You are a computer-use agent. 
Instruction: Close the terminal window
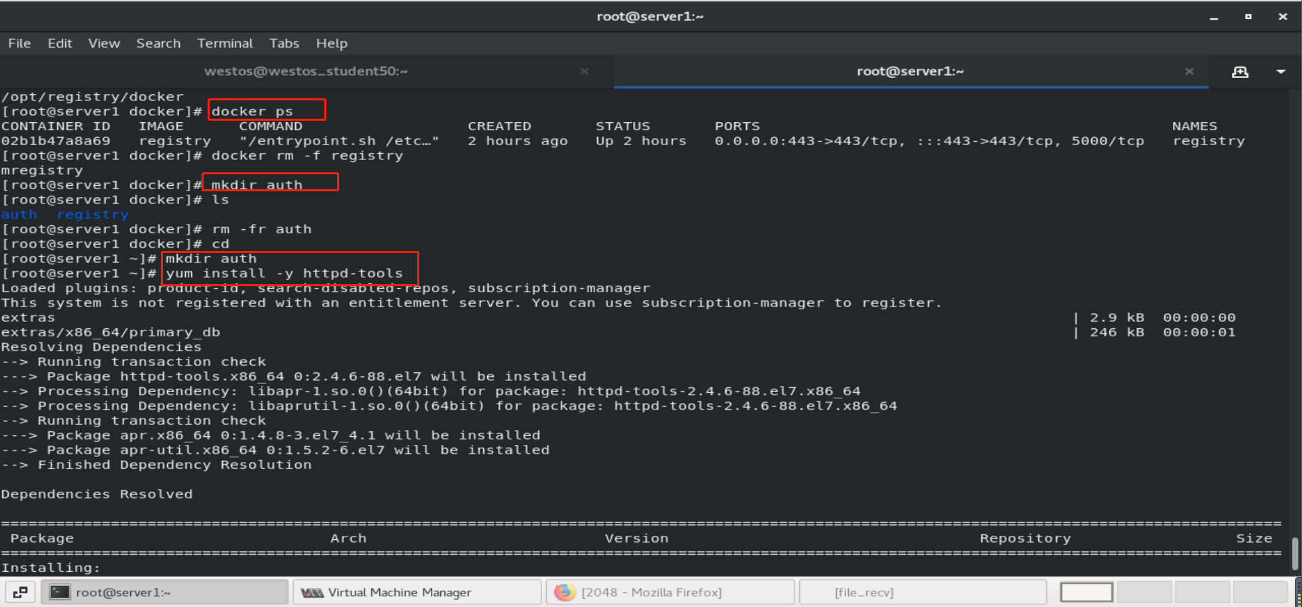(x=1282, y=17)
